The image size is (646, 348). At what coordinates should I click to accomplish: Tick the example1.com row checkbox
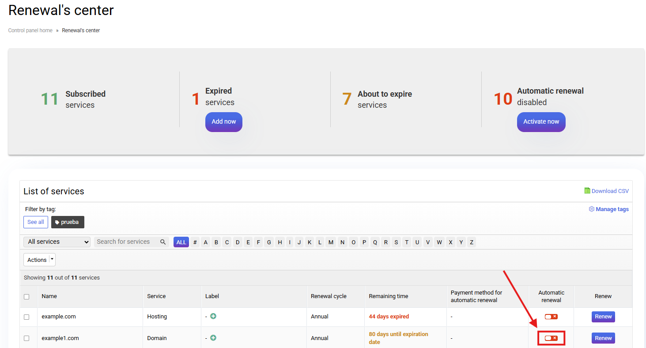tap(26, 338)
